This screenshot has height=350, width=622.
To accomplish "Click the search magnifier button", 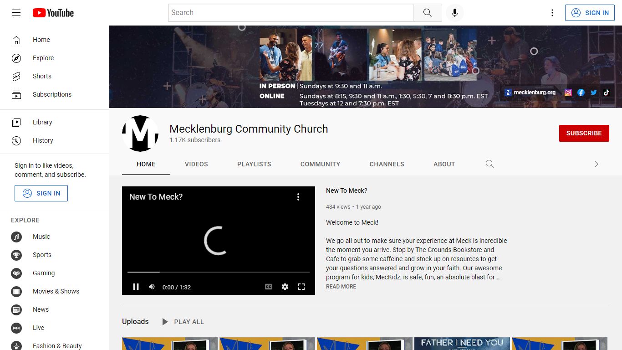I will (427, 13).
